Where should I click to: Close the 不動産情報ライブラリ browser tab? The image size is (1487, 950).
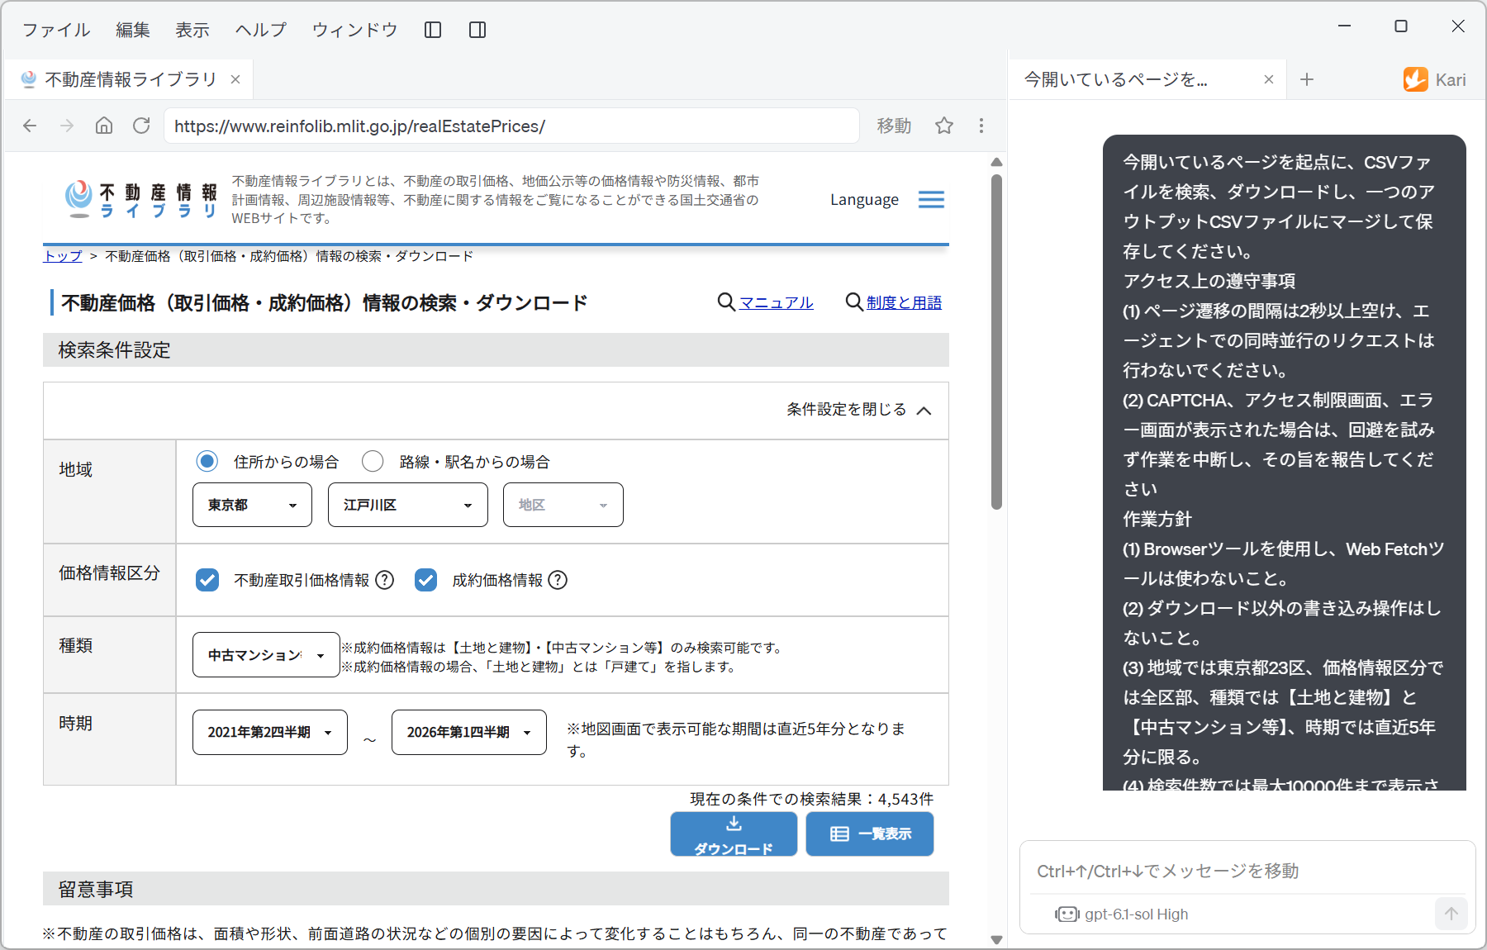(235, 79)
